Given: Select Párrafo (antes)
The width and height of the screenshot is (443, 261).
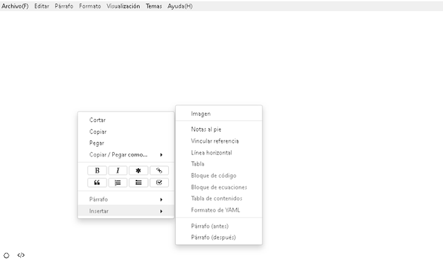Looking at the screenshot, I should pyautogui.click(x=219, y=226).
